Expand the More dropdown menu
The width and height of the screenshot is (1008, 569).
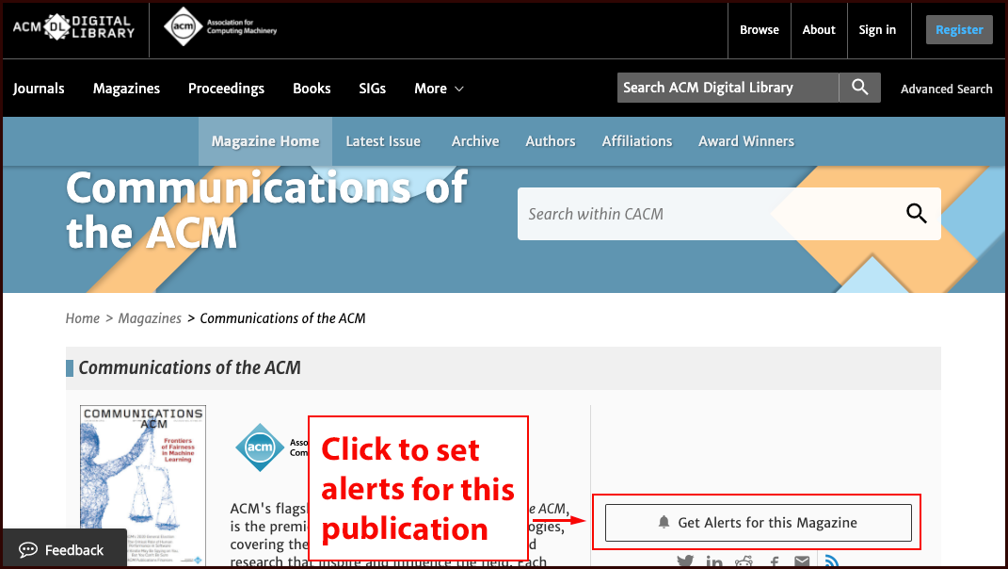pos(439,89)
